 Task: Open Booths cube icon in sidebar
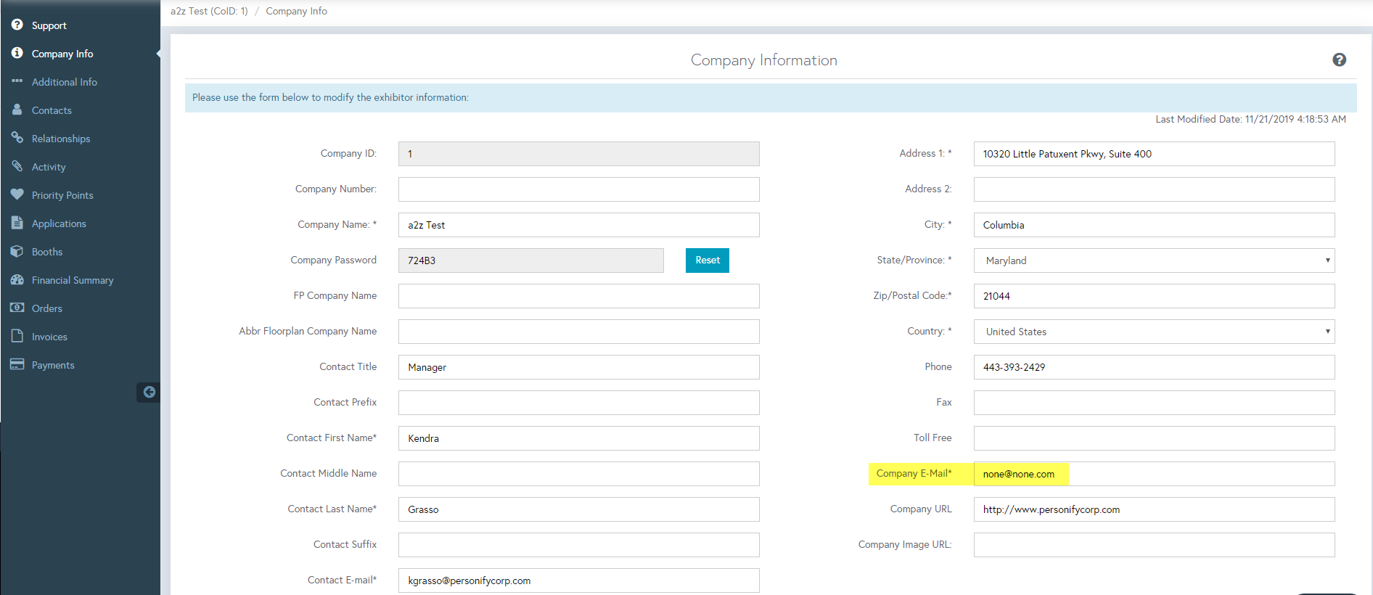click(17, 251)
